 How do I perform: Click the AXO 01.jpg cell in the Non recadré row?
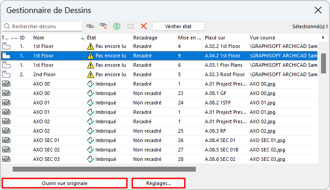click(x=262, y=103)
